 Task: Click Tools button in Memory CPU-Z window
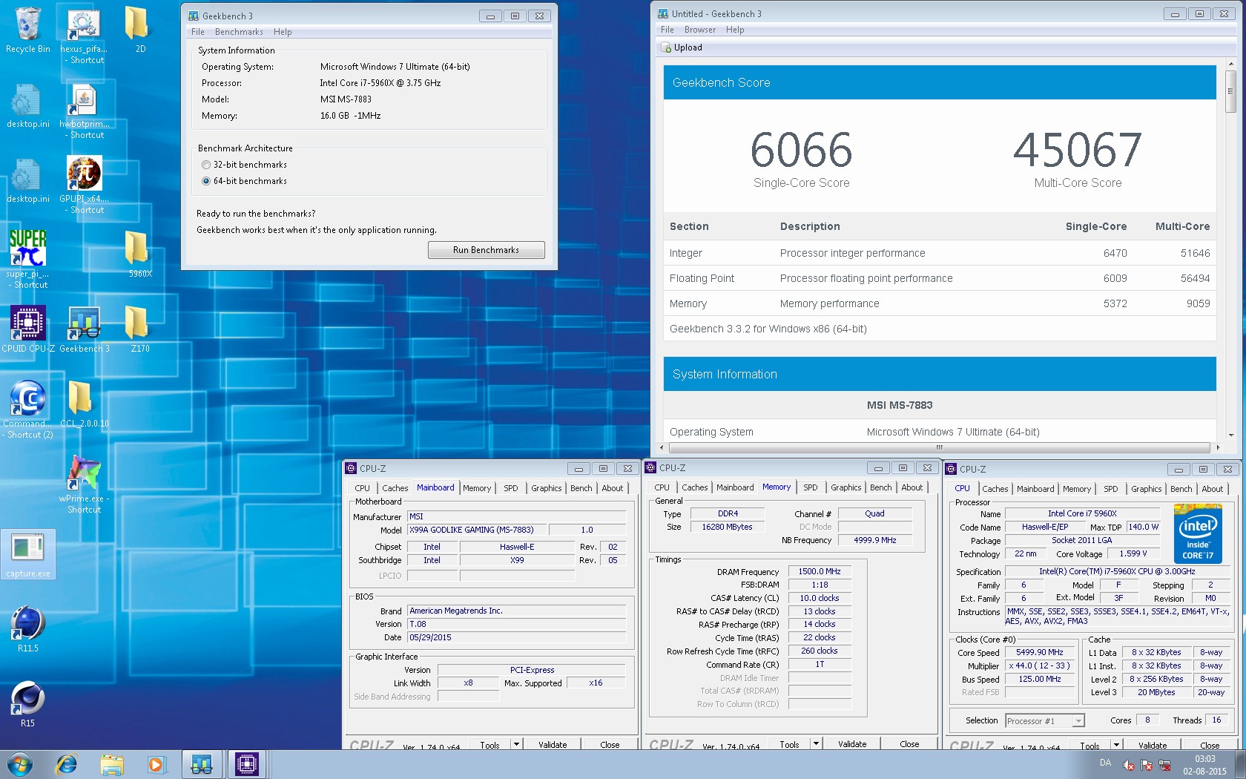(x=789, y=743)
